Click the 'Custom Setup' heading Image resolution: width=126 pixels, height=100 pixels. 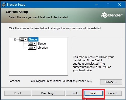coord(17,12)
